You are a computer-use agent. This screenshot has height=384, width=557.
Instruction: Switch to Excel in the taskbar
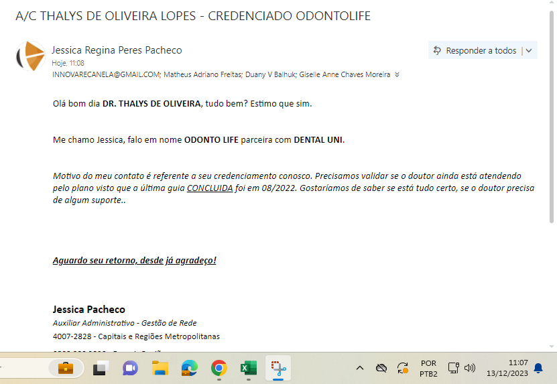coord(248,368)
